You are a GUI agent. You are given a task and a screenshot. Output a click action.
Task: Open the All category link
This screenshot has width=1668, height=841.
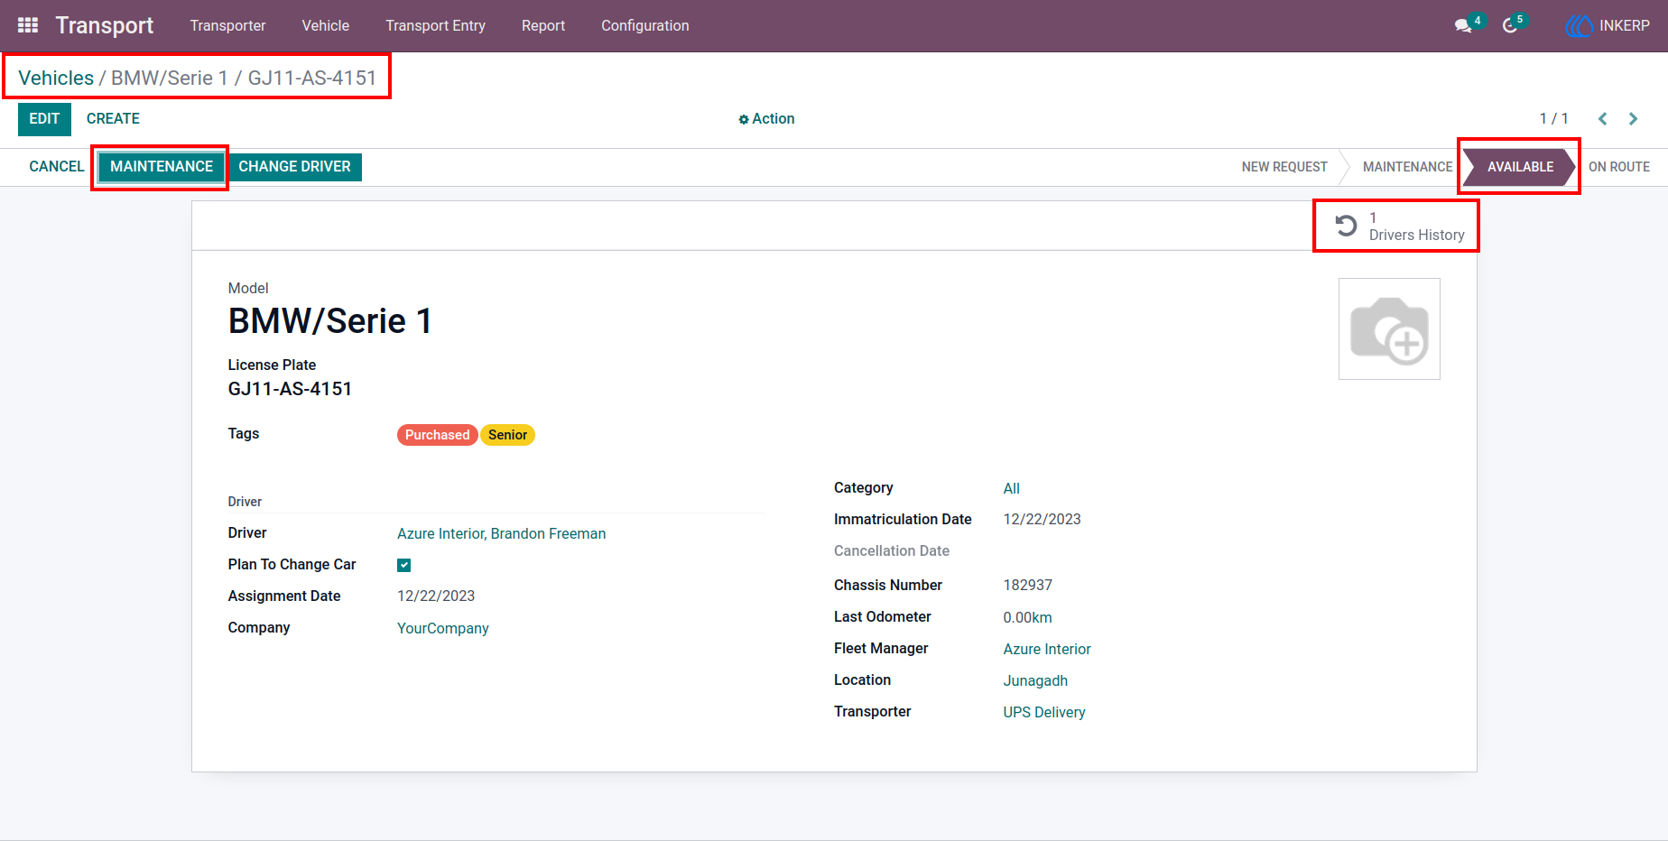tap(1012, 488)
